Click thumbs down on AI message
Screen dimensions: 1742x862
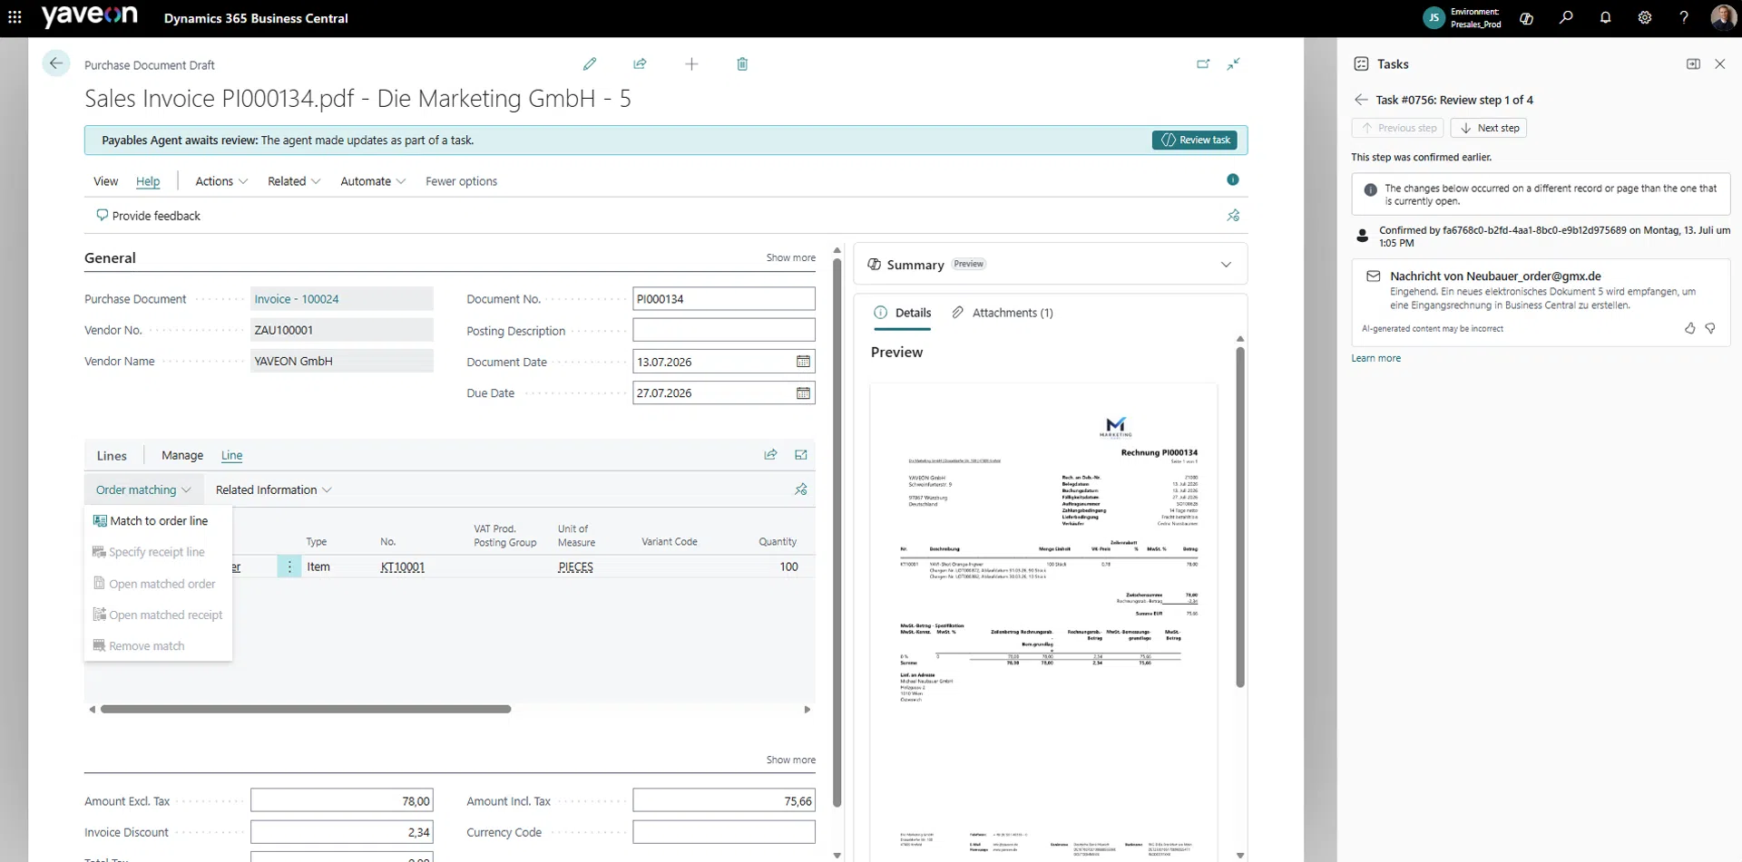(x=1710, y=328)
